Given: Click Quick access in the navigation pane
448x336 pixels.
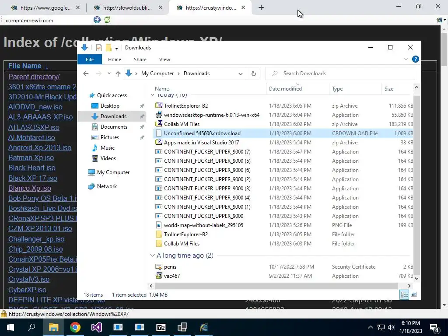Looking at the screenshot, I should coord(112,95).
